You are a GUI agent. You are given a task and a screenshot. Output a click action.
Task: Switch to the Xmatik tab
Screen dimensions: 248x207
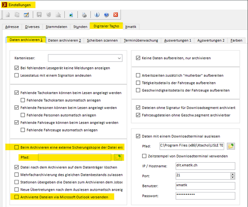pos(131,26)
